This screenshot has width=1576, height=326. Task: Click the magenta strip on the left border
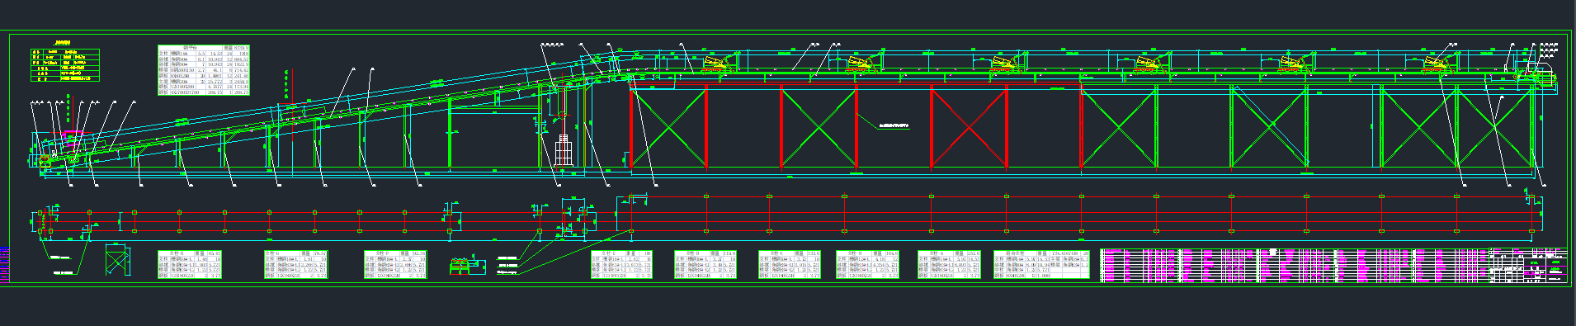point(5,265)
